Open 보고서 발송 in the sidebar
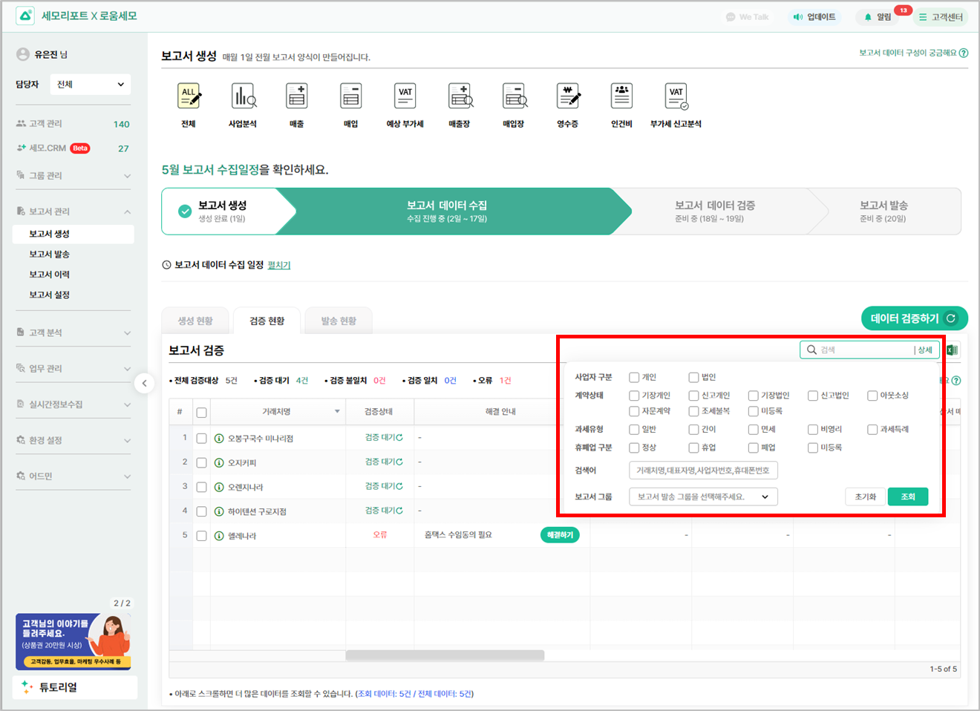The height and width of the screenshot is (711, 980). pos(50,254)
